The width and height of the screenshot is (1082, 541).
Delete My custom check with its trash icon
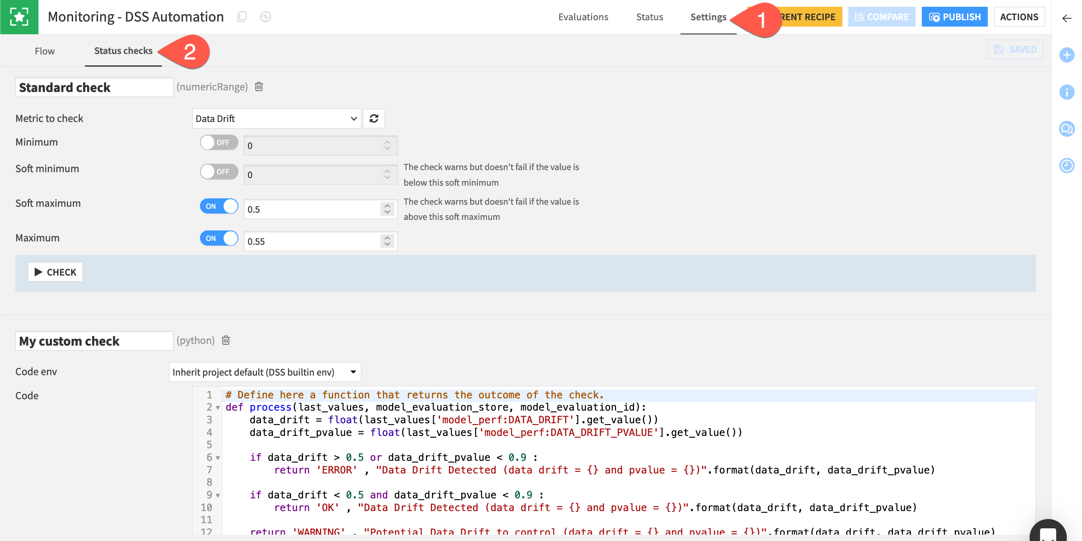[226, 340]
